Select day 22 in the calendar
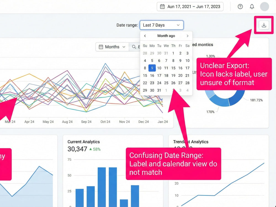The image size is (276, 207). point(145,83)
